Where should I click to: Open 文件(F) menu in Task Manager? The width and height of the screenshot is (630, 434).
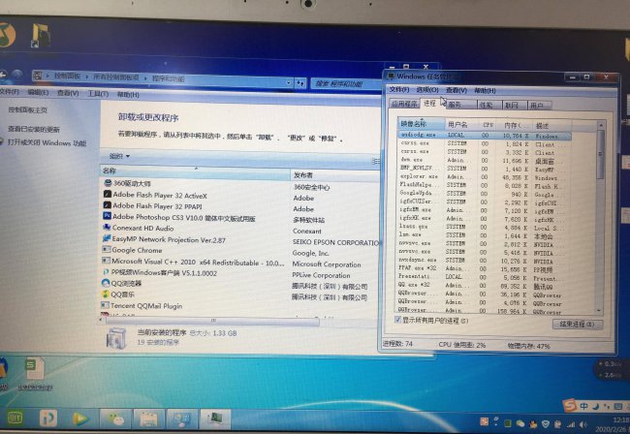pos(399,89)
